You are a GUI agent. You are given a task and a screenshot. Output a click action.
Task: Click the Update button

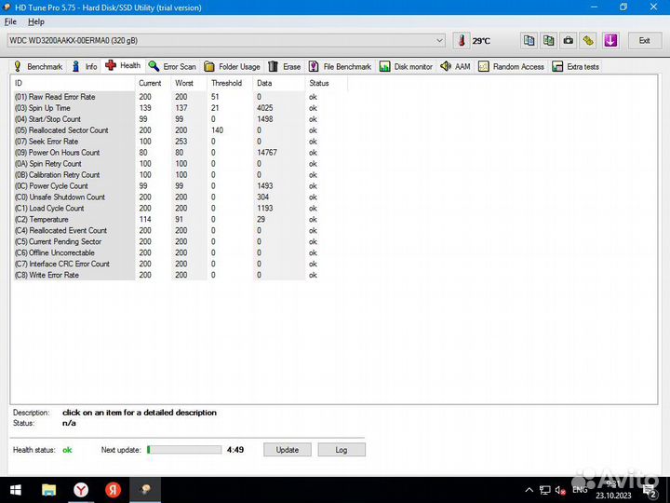coord(288,450)
